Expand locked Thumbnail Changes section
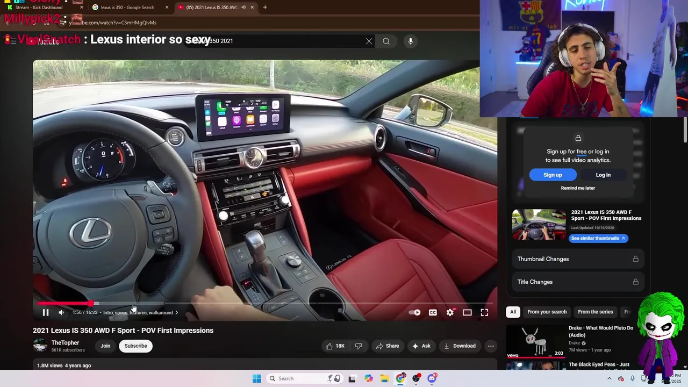The width and height of the screenshot is (688, 387). click(578, 259)
